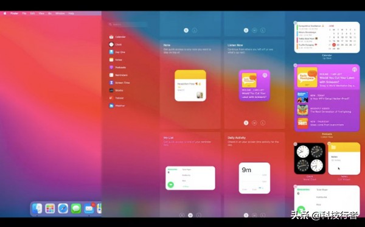This screenshot has width=365, height=227.
Task: Choose size M in the My List panel
Action: [190, 215]
